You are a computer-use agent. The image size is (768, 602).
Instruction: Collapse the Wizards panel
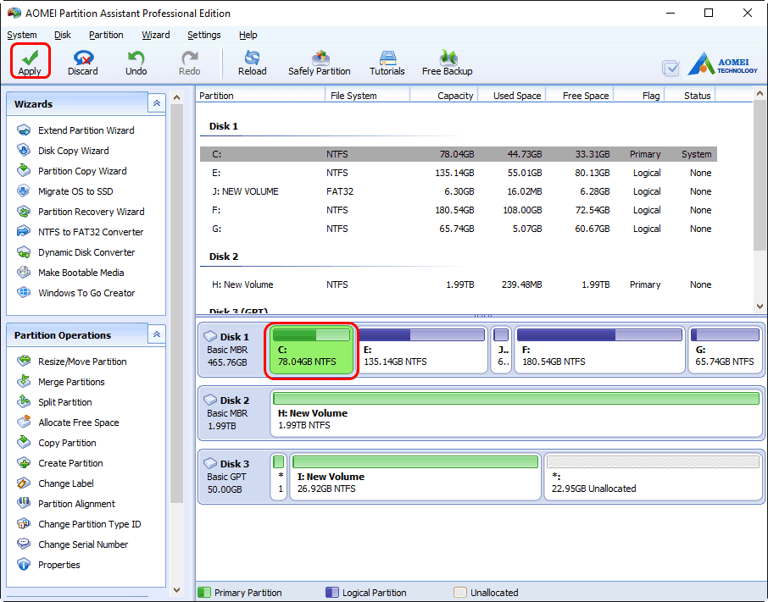(x=157, y=102)
